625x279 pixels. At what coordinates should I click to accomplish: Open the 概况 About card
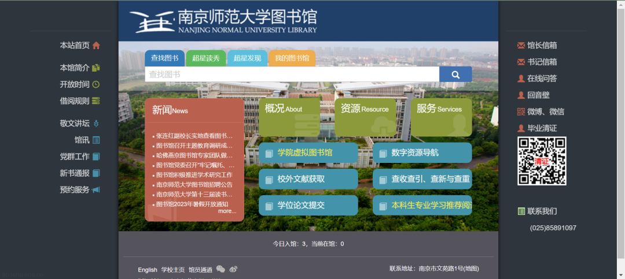[x=289, y=117]
